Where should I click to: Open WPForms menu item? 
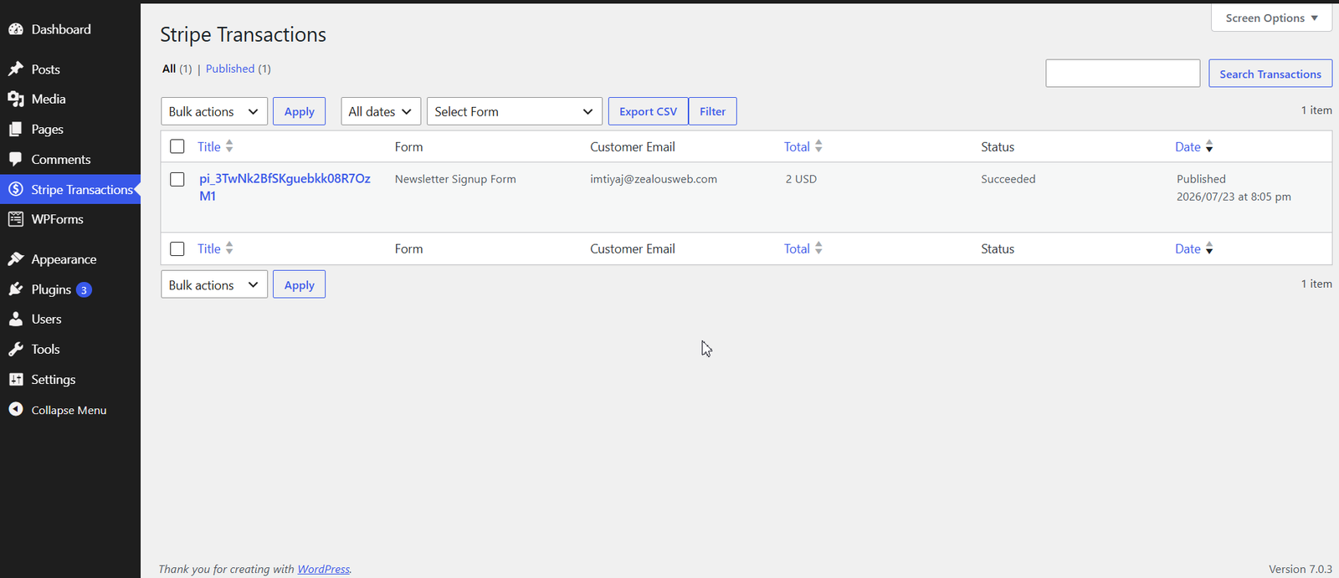[58, 219]
